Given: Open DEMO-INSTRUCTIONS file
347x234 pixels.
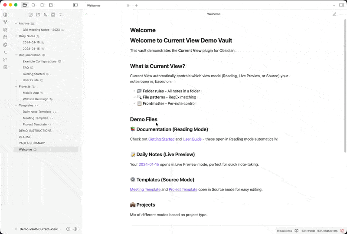Looking at the screenshot, I should 35,131.
